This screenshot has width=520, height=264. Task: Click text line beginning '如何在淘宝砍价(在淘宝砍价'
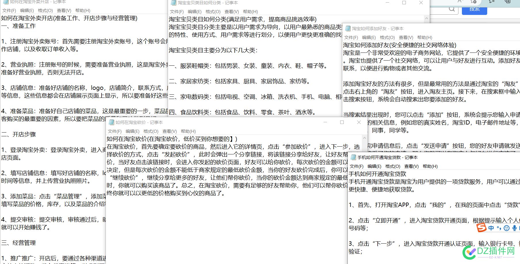point(172,139)
